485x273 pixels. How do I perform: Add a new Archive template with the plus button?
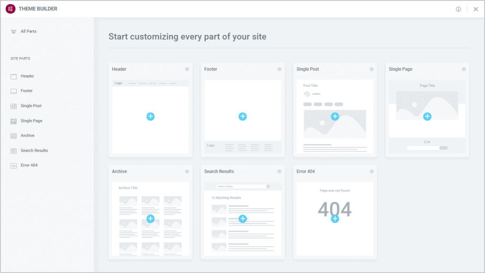tap(150, 219)
